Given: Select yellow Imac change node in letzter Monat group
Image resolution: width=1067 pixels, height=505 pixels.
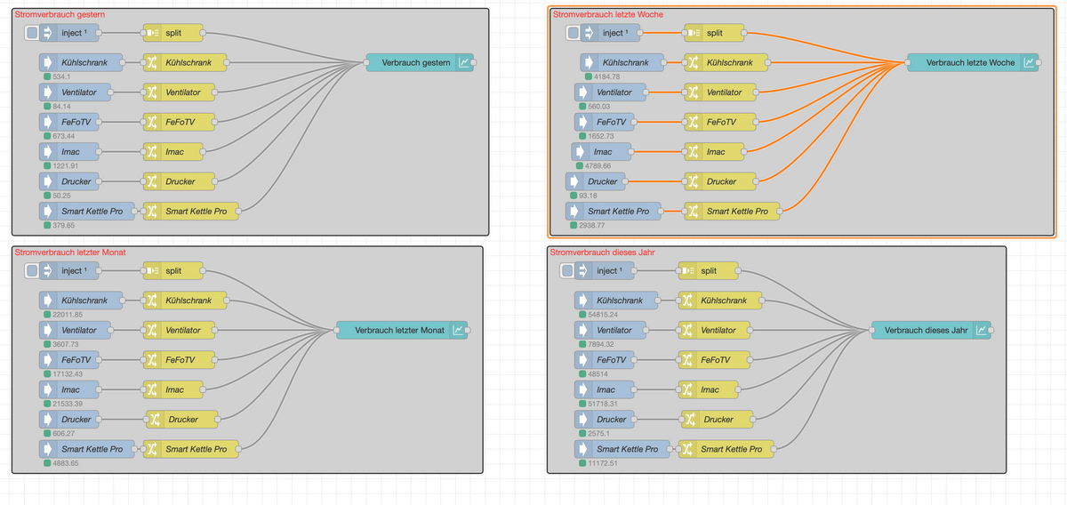Looking at the screenshot, I should click(x=173, y=389).
